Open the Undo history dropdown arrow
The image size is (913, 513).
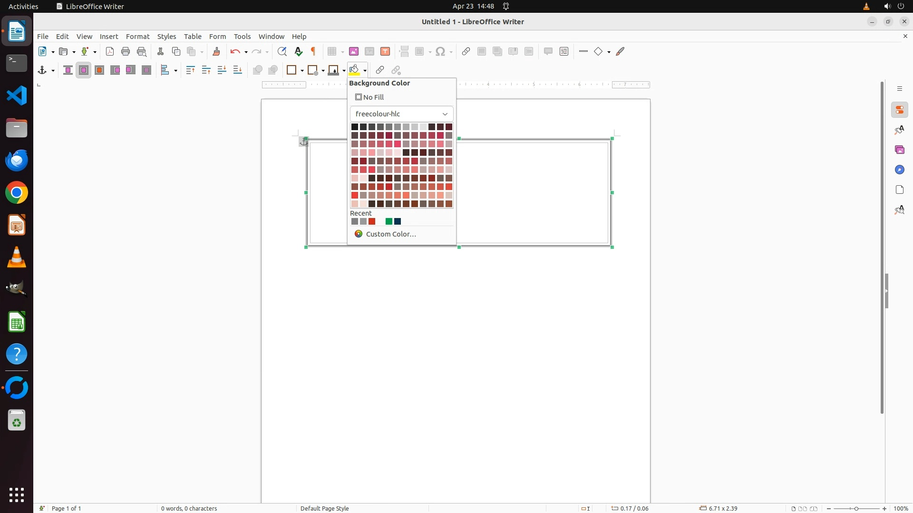point(246,52)
